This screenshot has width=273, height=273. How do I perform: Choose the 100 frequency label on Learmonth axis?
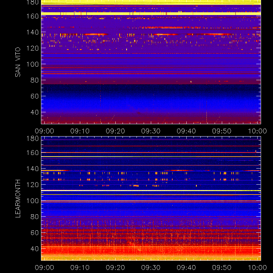[32, 201]
